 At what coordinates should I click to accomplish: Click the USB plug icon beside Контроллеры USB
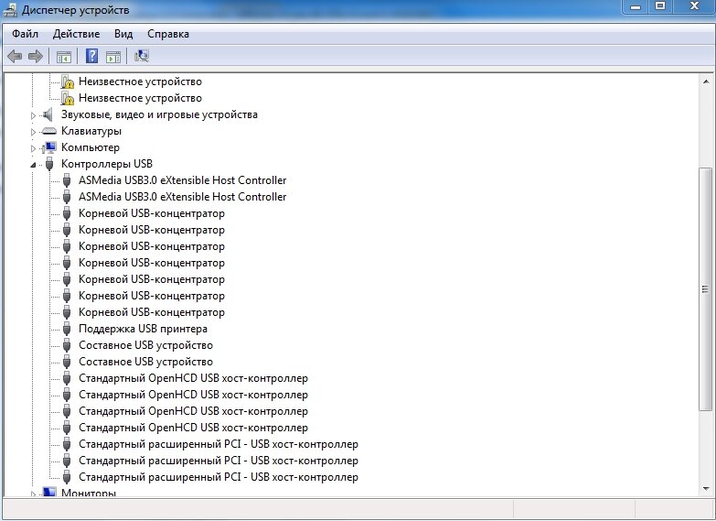49,164
